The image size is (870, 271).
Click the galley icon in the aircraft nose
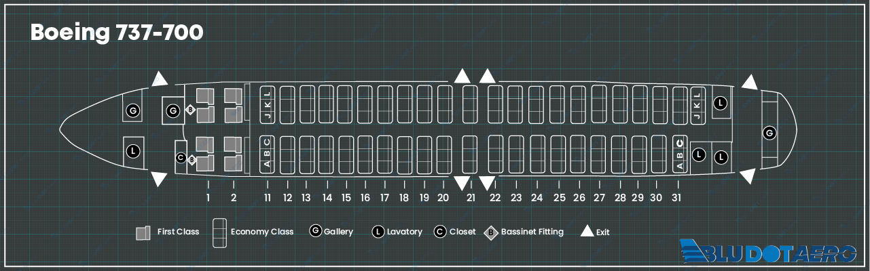coord(133,110)
